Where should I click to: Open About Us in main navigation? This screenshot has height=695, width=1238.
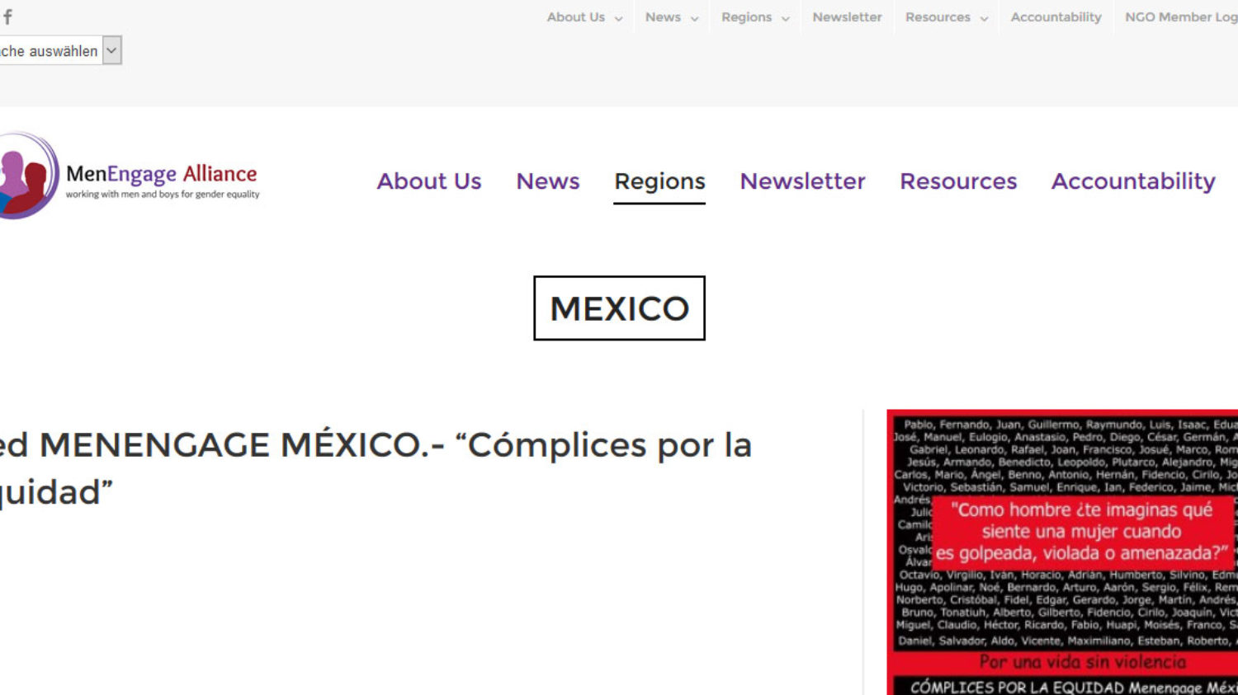[429, 181]
